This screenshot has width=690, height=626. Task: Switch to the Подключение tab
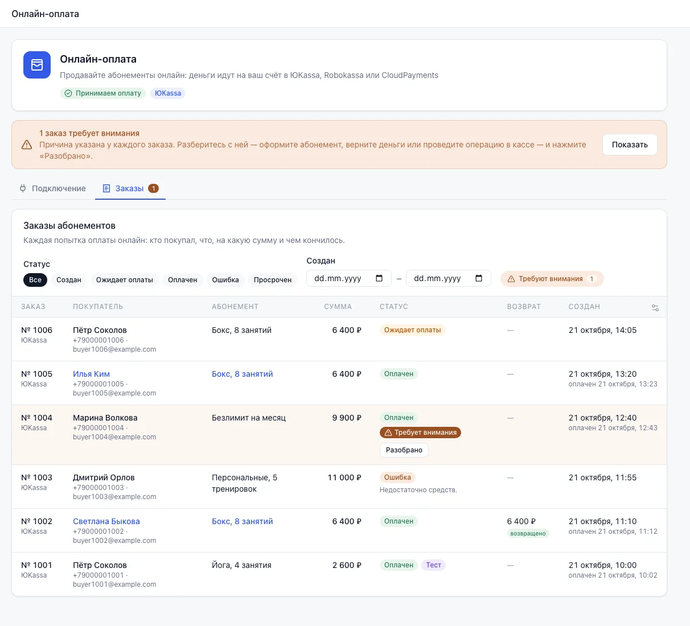coord(53,188)
